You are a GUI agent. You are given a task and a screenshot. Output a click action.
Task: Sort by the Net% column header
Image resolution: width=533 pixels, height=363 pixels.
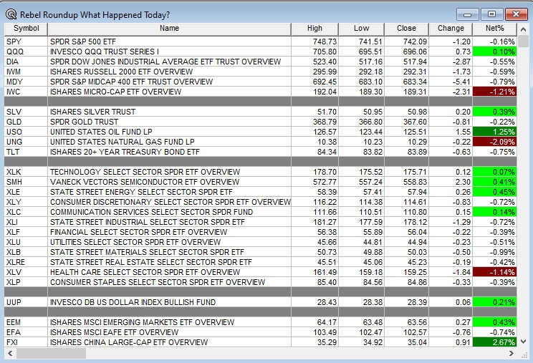[494, 29]
